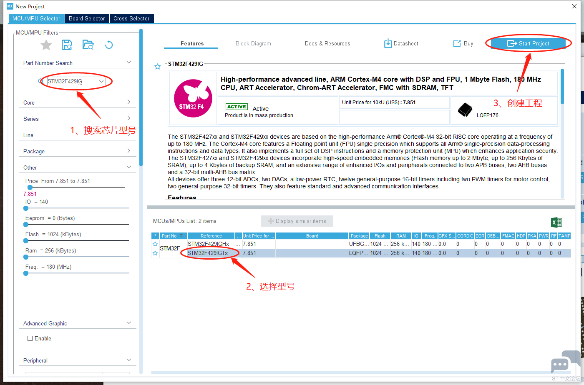Open the load saved search folder icon
584x385 pixels.
(88, 45)
